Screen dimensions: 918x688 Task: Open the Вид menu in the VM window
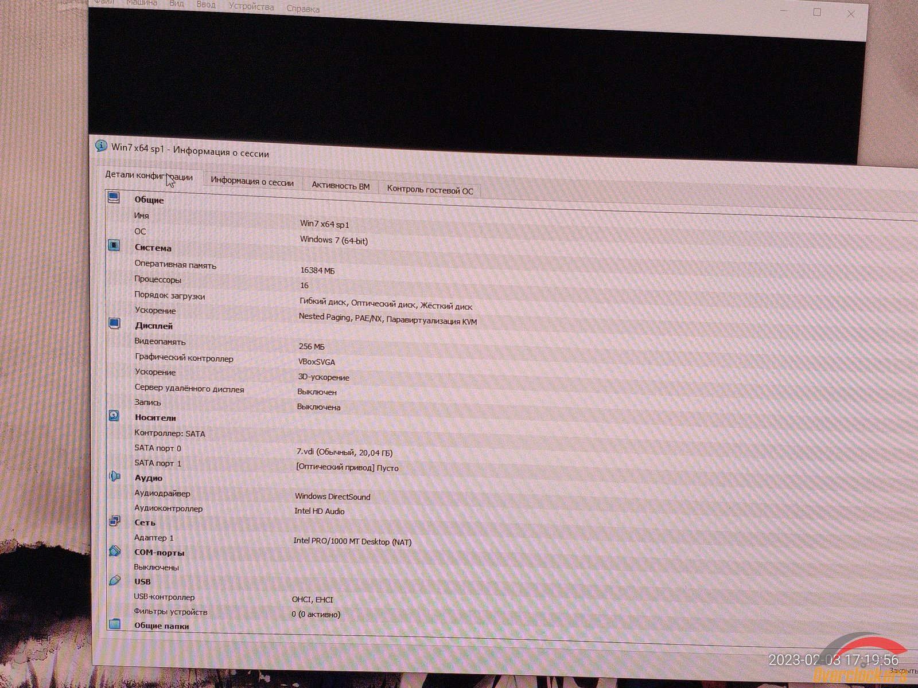pyautogui.click(x=177, y=4)
